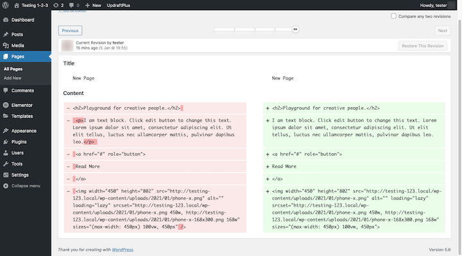The height and width of the screenshot is (256, 462).
Task: Open the Appearance menu item
Action: tap(24, 131)
